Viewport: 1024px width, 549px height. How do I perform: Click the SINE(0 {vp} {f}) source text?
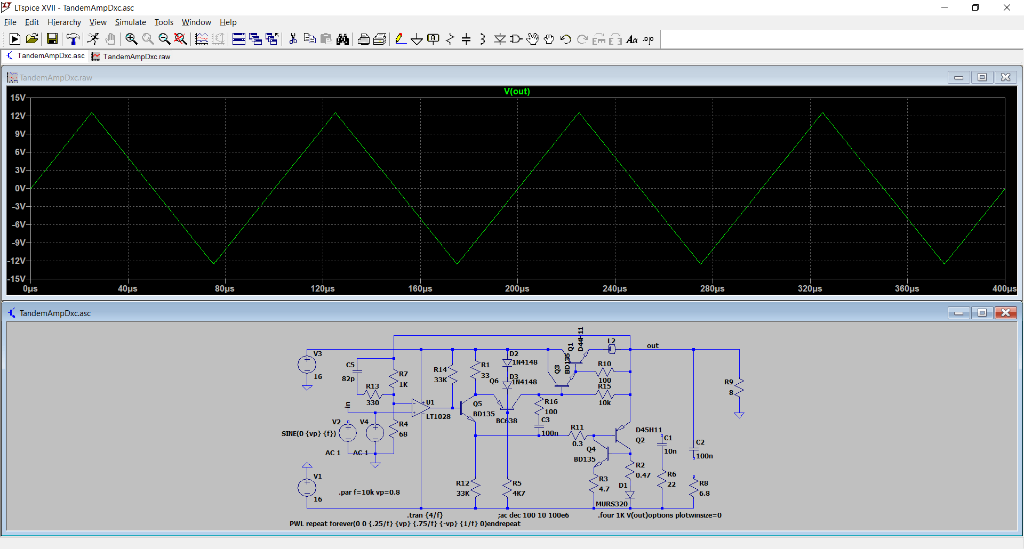click(x=309, y=433)
